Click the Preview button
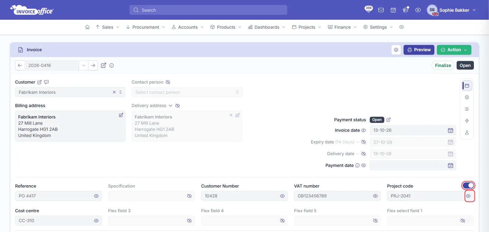Viewport: 489px width, 232px height. [419, 50]
